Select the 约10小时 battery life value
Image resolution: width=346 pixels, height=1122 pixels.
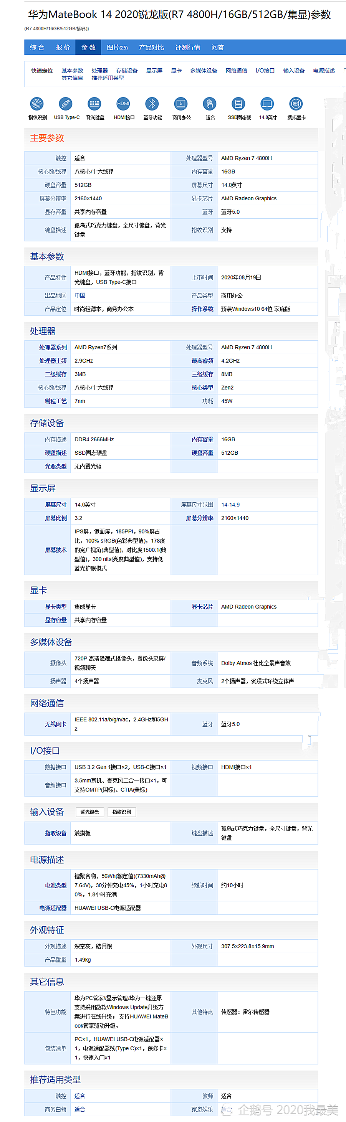[232, 886]
